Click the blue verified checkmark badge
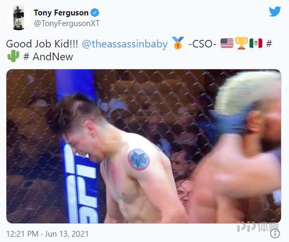 tap(95, 13)
